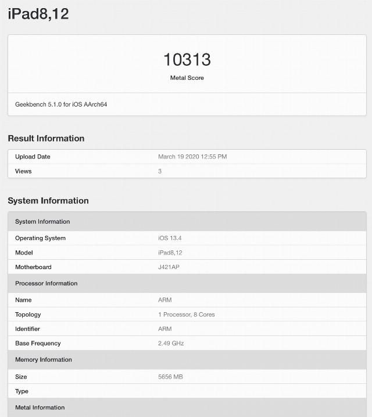Click the Operating System label

coord(40,238)
